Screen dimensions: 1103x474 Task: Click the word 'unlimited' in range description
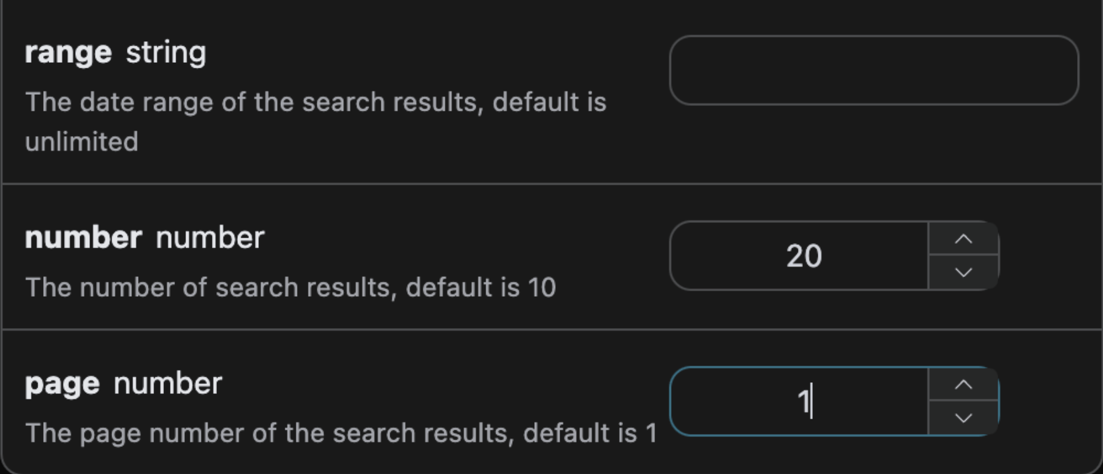coord(81,142)
